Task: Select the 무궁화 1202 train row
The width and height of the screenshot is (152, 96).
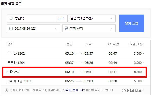Action: coord(76,53)
